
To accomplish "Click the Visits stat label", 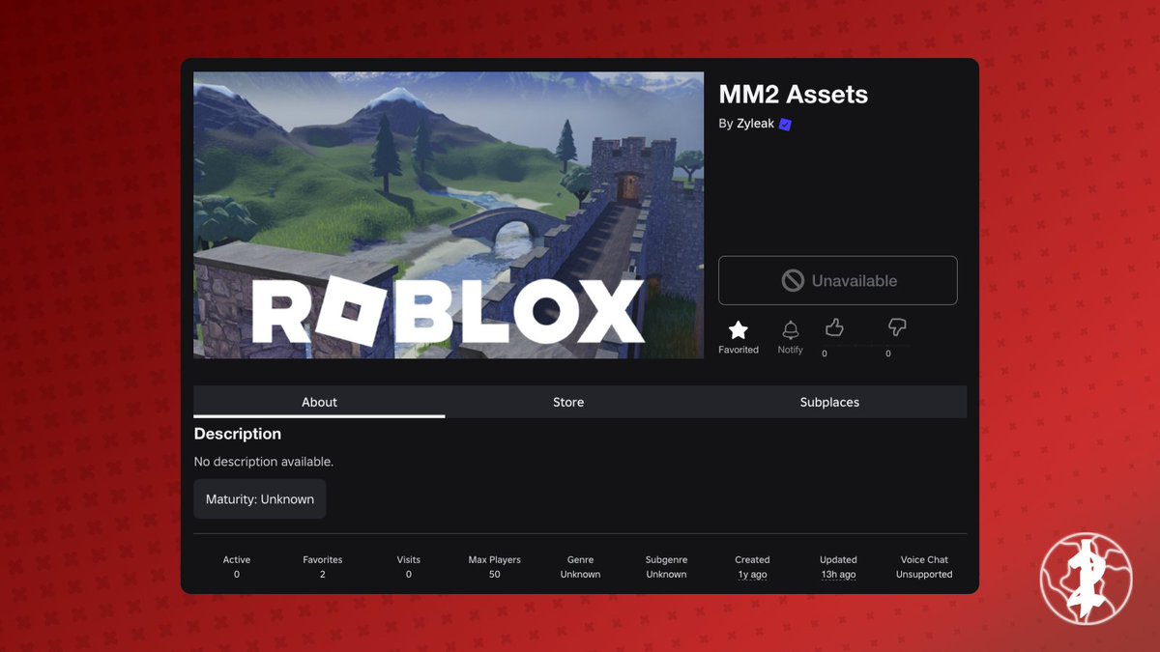I will pos(409,559).
